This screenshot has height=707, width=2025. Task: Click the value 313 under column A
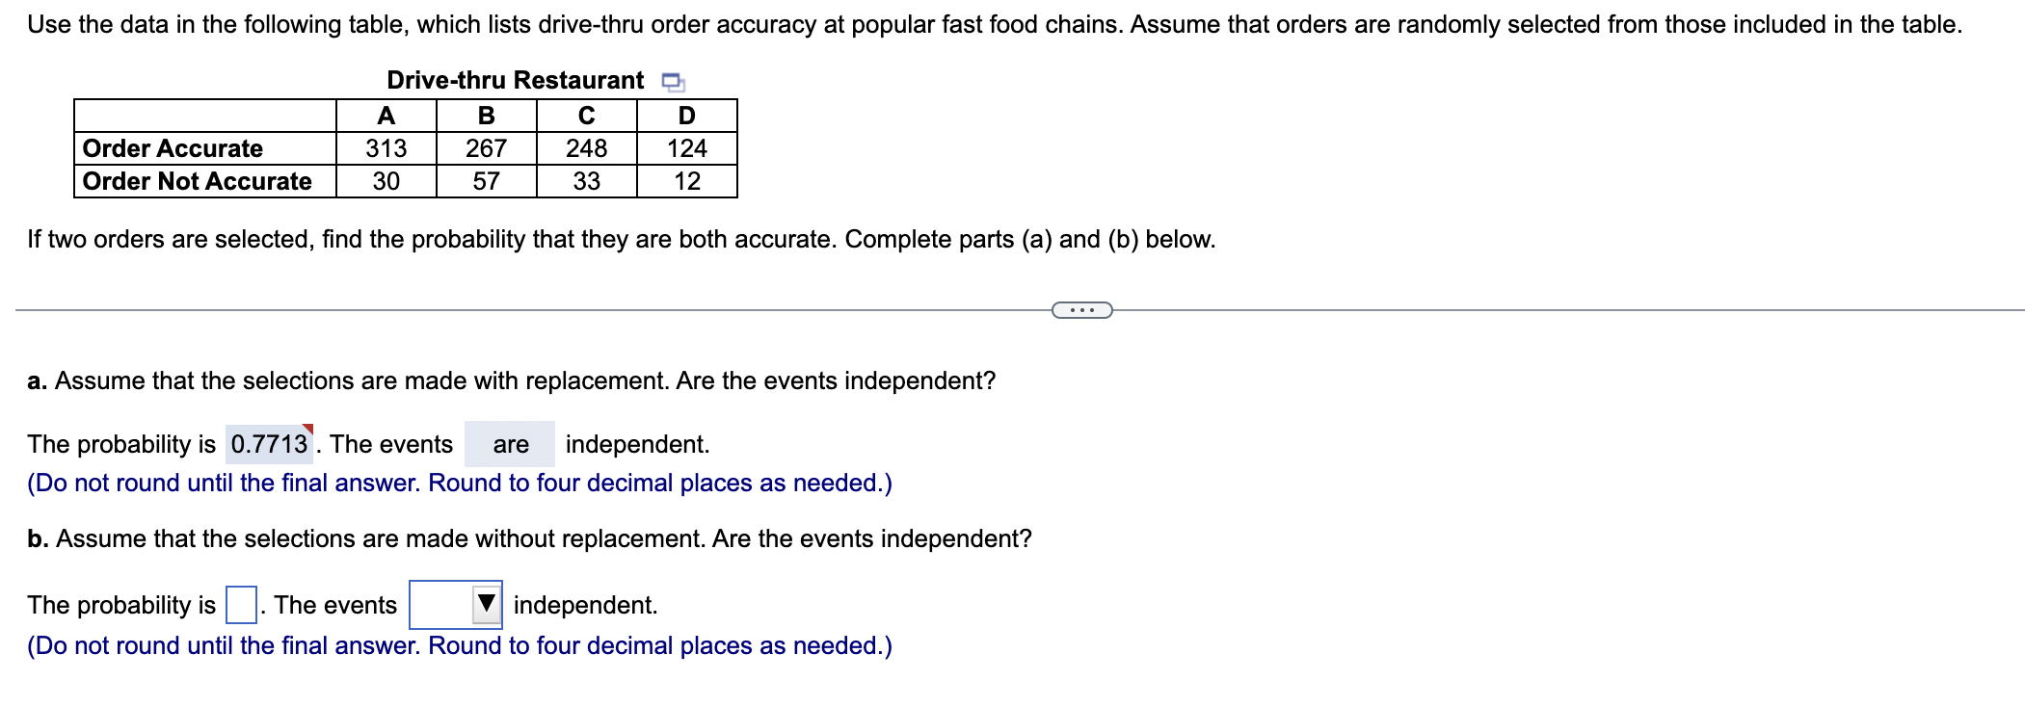pos(384,148)
